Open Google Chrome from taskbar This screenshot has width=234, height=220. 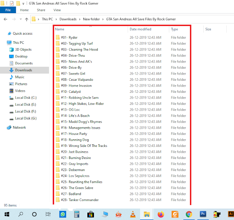click(189, 214)
